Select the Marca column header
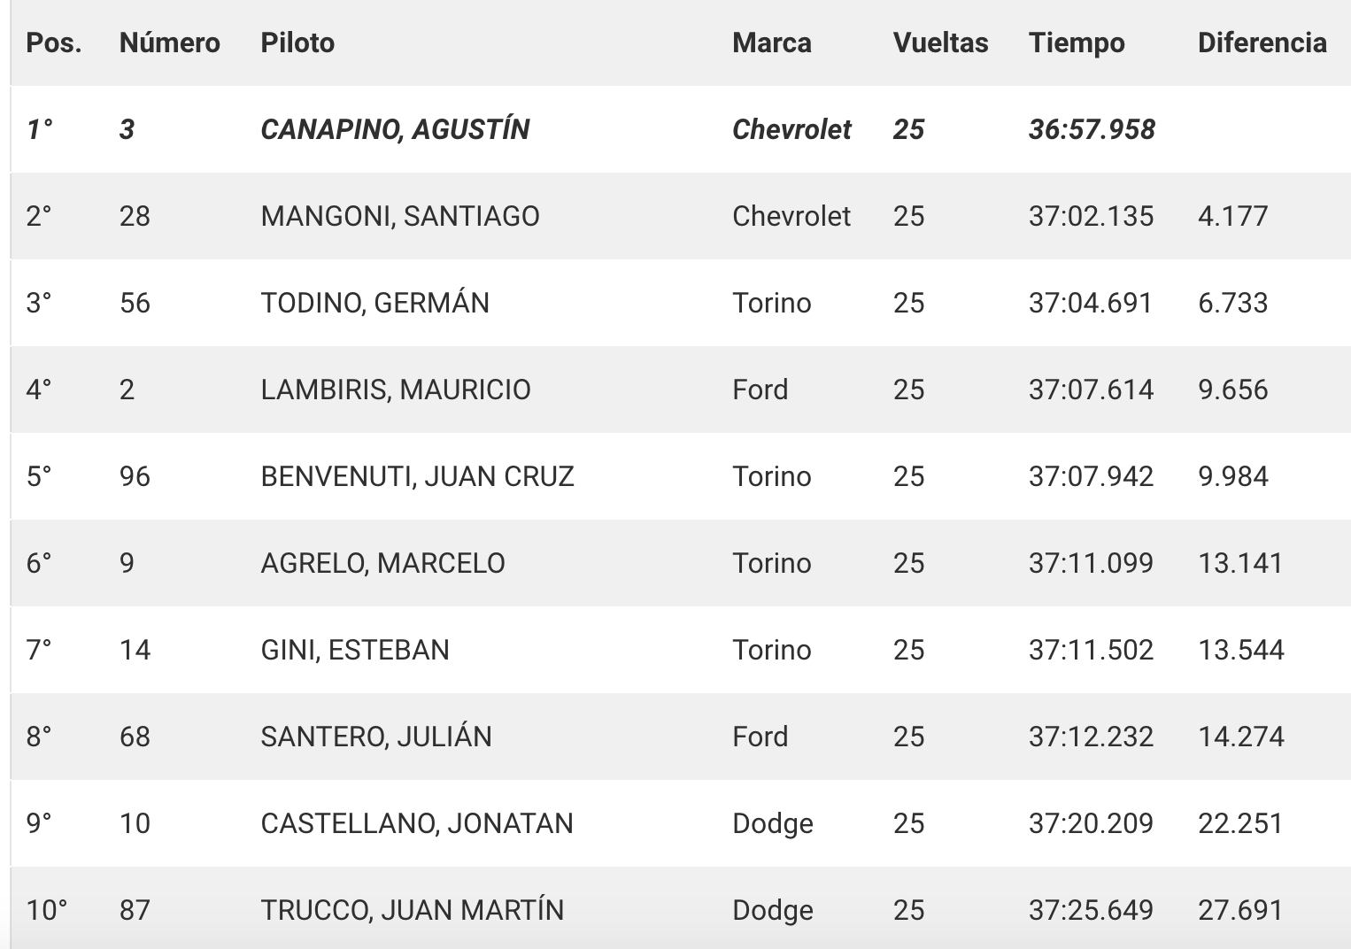 pyautogui.click(x=771, y=42)
